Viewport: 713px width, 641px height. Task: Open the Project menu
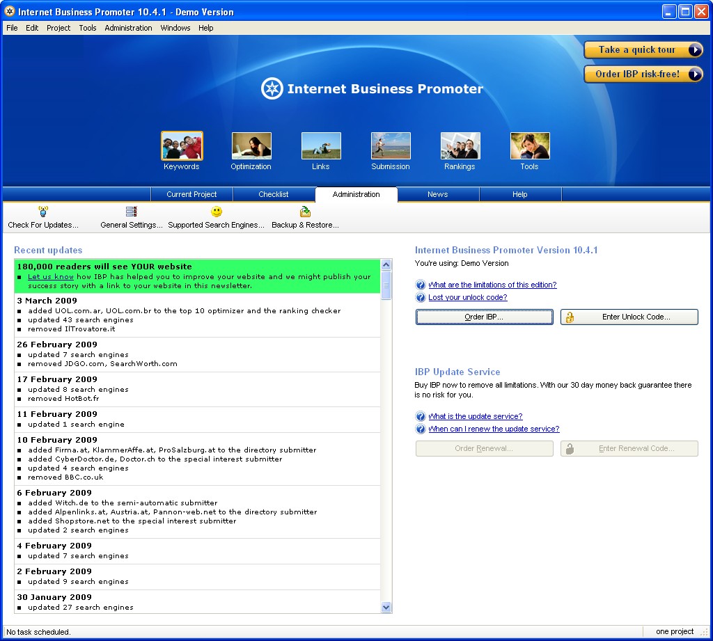tap(58, 28)
